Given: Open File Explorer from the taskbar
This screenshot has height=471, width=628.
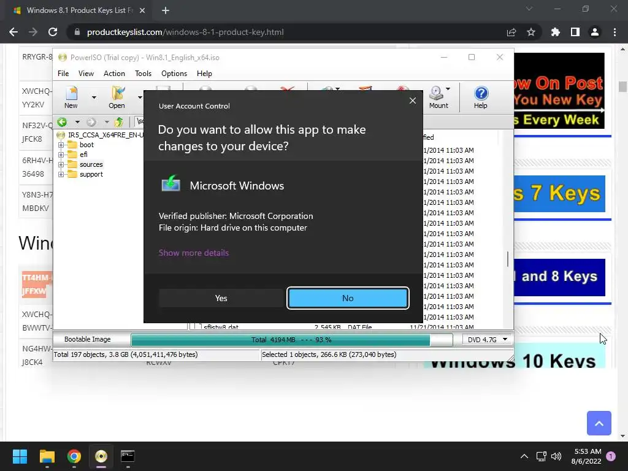Looking at the screenshot, I should tap(47, 456).
